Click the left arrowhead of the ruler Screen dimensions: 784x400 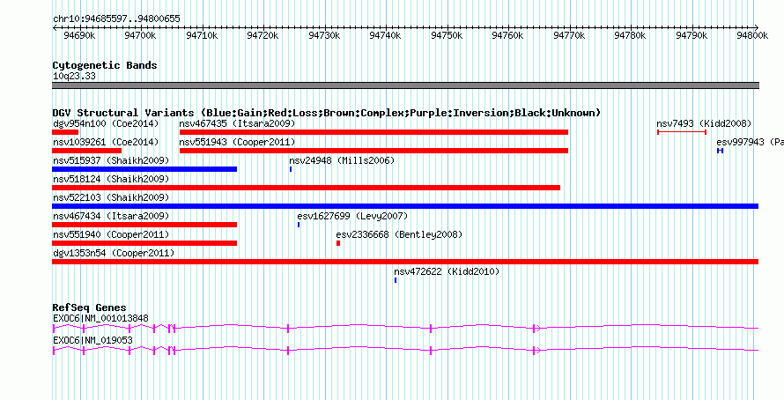point(54,27)
